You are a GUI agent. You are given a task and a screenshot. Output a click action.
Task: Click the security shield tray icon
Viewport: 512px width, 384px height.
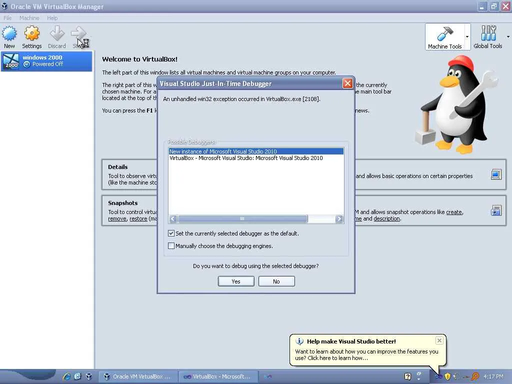(447, 376)
